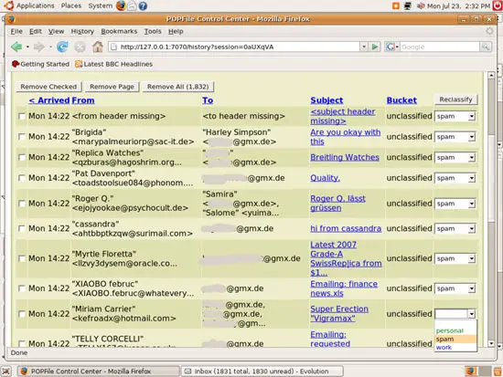The image size is (503, 377).
Task: Tick the Miriam Carrier message checkbox
Action: 22,314
